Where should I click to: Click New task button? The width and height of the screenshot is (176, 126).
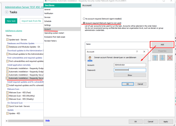click(x=11, y=21)
